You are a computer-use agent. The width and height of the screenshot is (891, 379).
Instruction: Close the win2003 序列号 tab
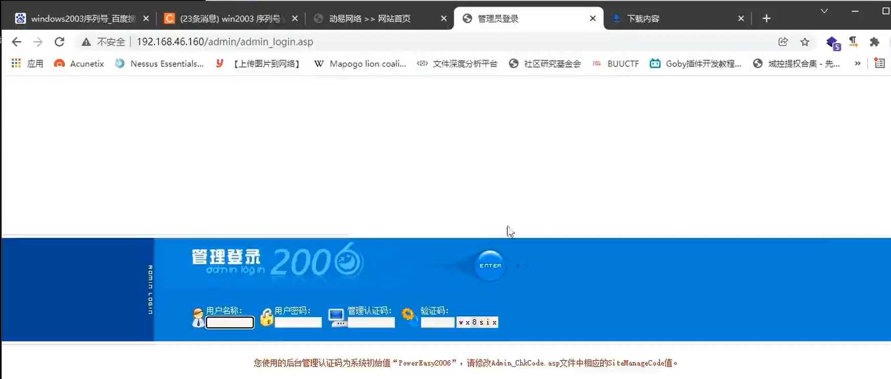pos(295,18)
